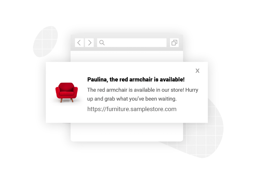Click grey toolbar strip under address field
259x185 pixels.
pyautogui.click(x=127, y=49)
